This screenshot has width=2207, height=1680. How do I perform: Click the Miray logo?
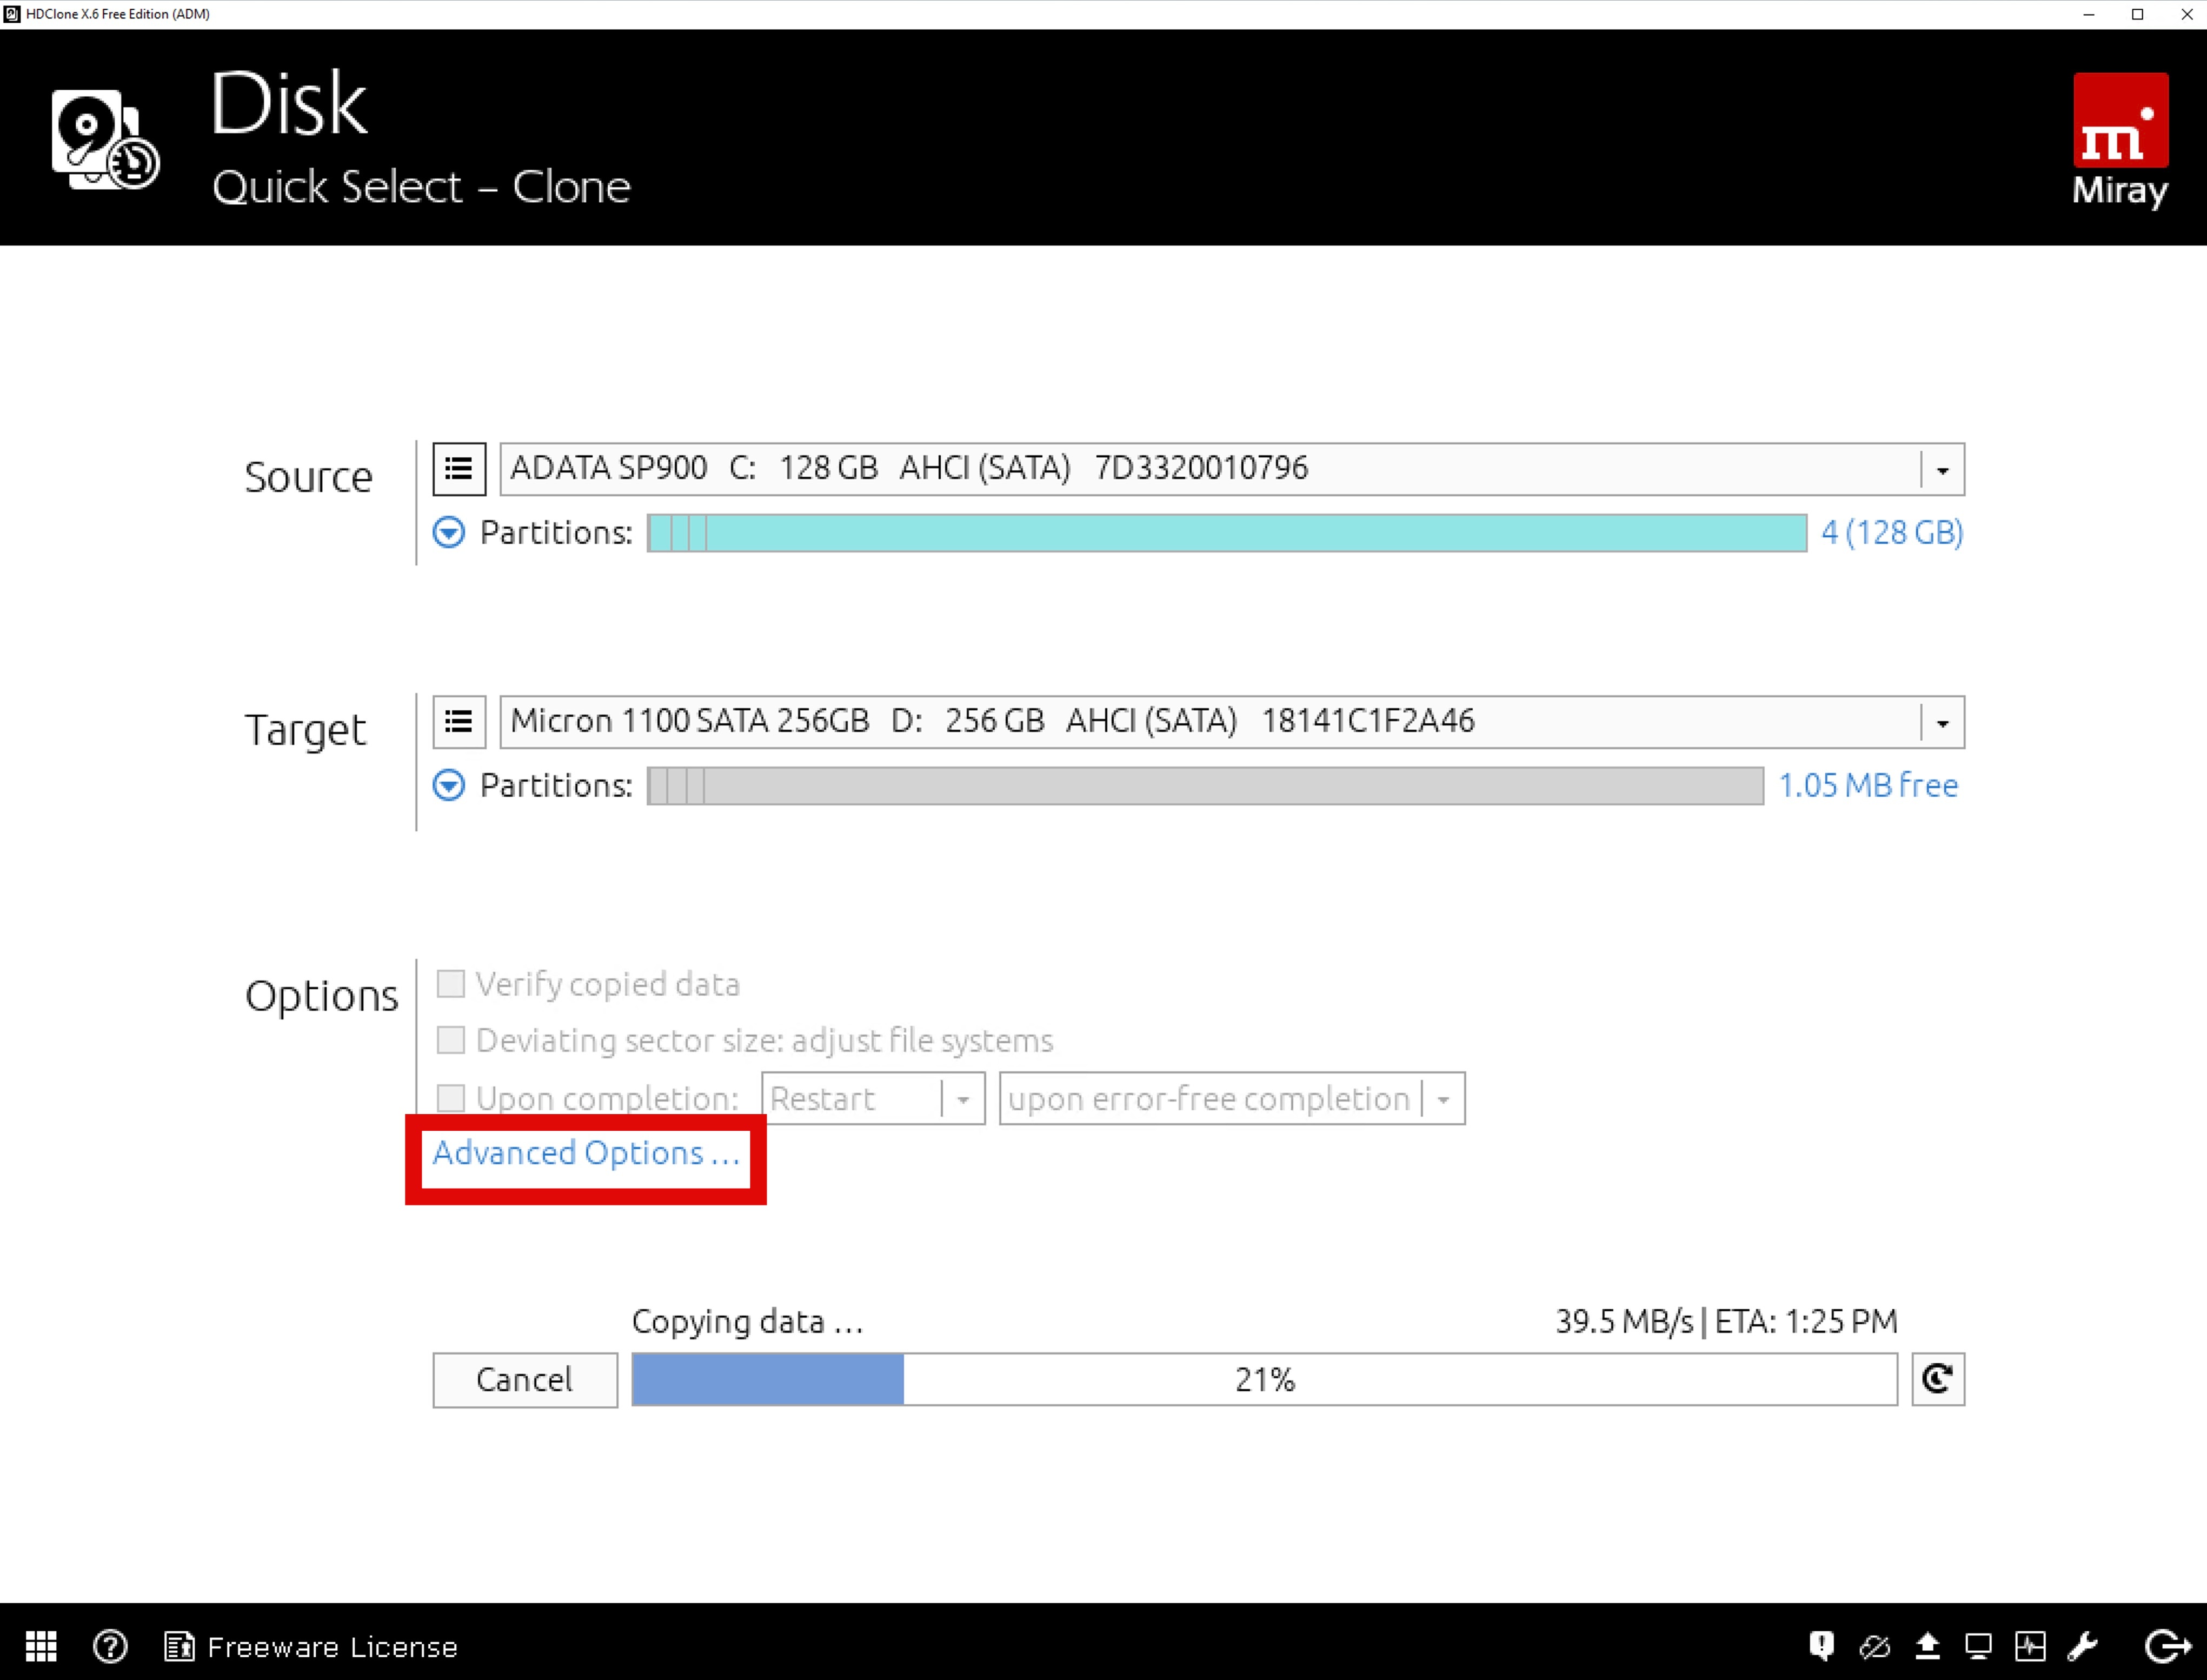2120,140
